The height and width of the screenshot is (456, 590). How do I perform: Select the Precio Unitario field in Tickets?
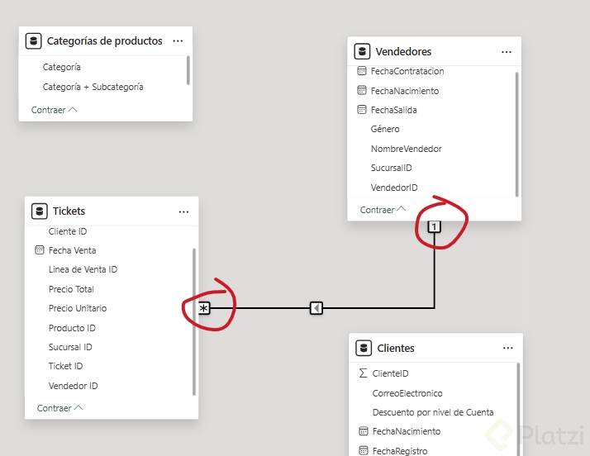pos(78,308)
